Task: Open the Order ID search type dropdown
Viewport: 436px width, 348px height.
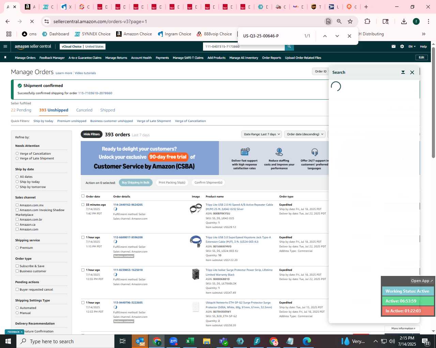Action: [321, 71]
